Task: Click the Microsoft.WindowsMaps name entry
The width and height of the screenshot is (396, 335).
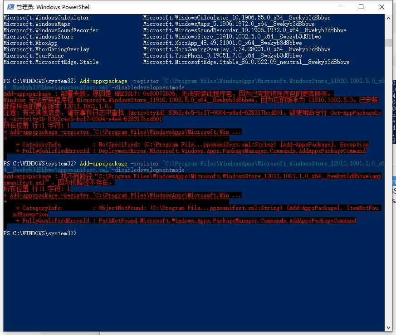Action: coord(37,24)
